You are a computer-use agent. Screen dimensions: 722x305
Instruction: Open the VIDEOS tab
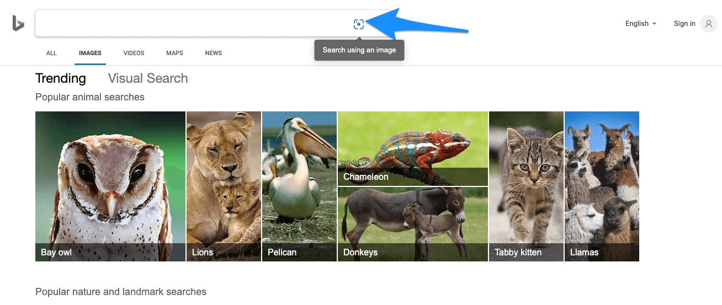tap(134, 53)
